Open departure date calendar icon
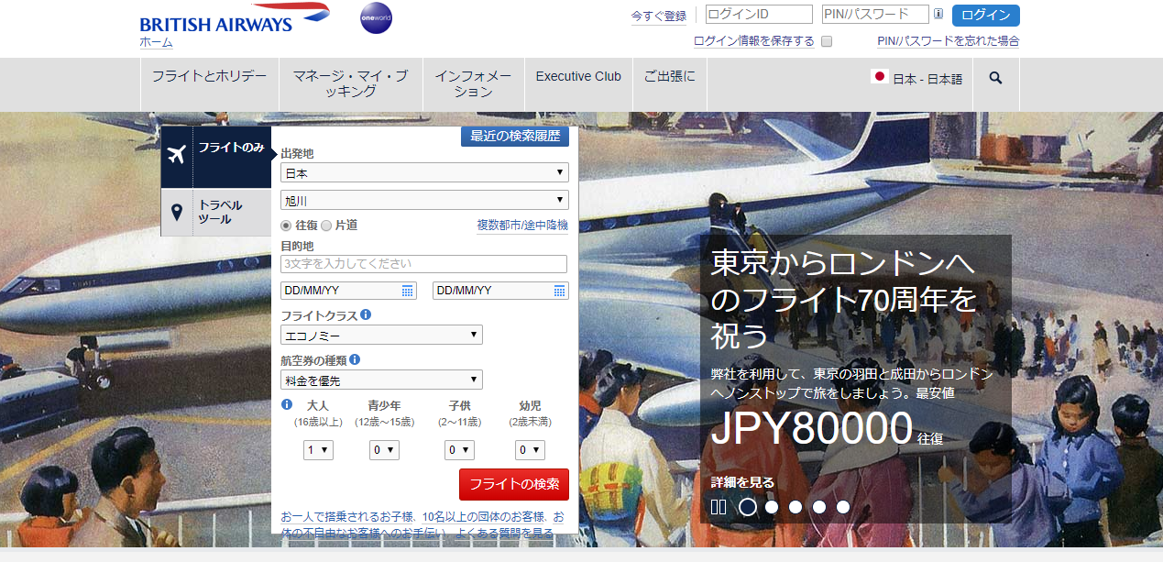 tap(408, 291)
